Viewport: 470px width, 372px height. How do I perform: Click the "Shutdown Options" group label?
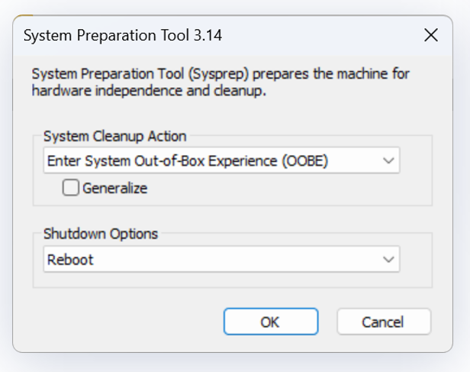pos(101,234)
